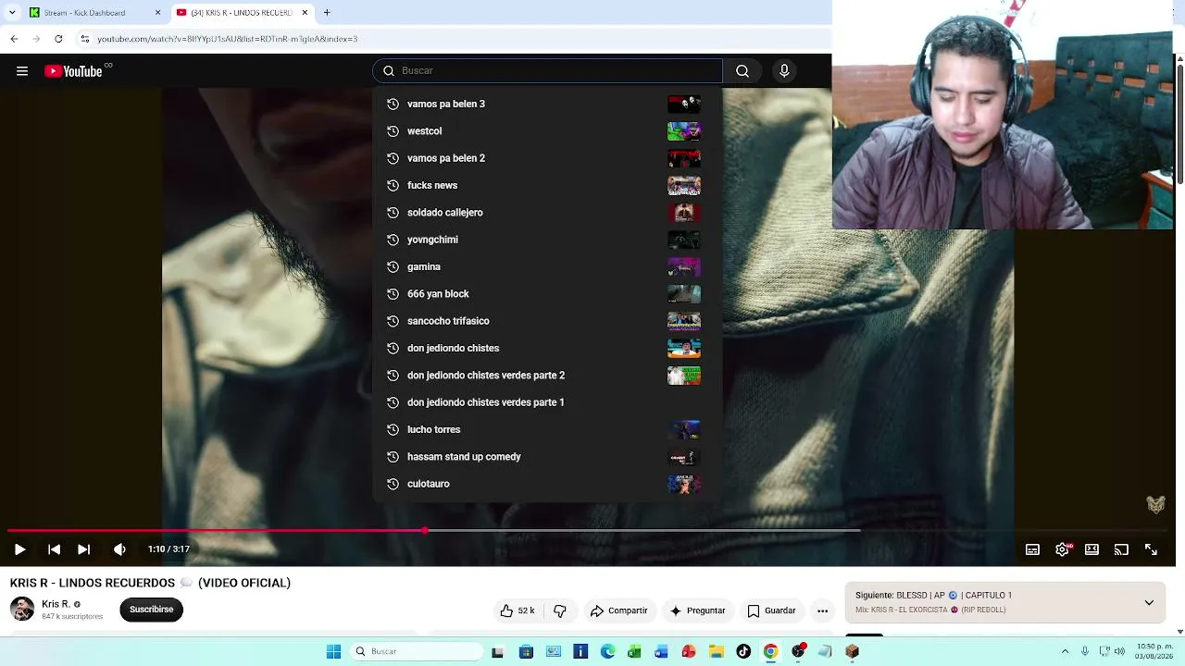
Task: Open TikTok from the taskbar
Action: point(743,652)
